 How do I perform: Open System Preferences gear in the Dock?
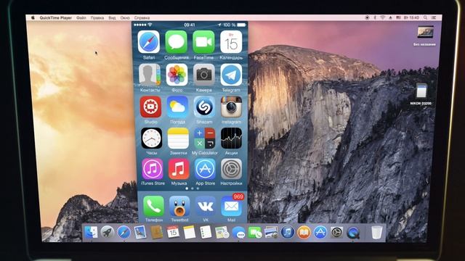(336, 232)
